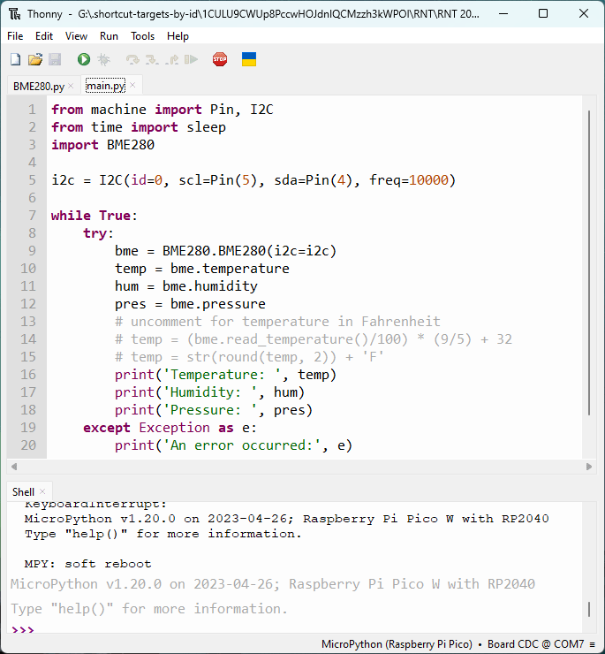Open a file with folder icon
This screenshot has width=605, height=654.
click(35, 59)
